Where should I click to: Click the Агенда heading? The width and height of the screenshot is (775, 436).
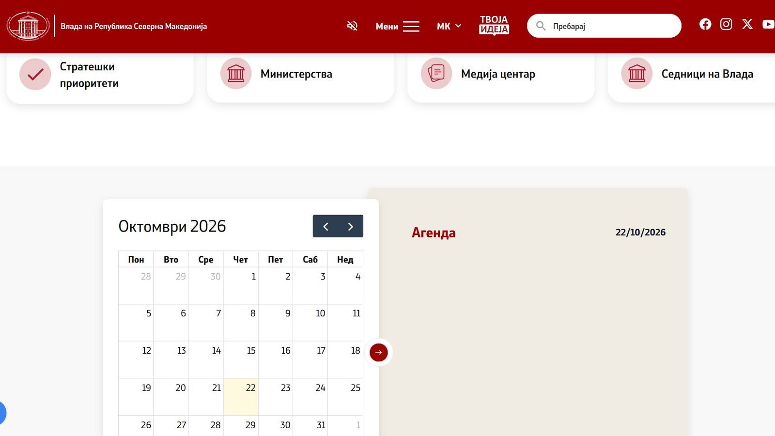point(434,233)
